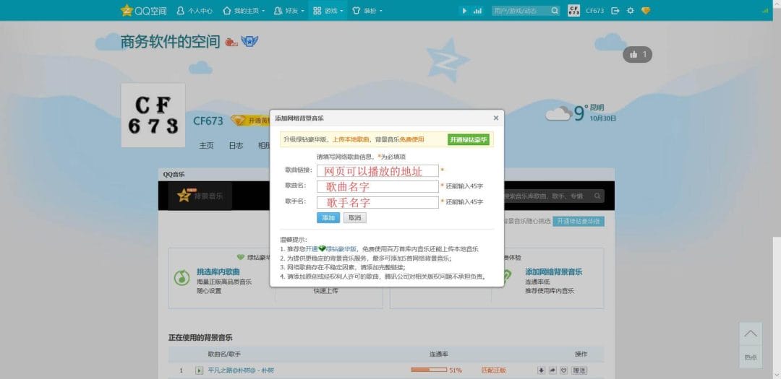Click the green signal bars icon top right

(764, 10)
